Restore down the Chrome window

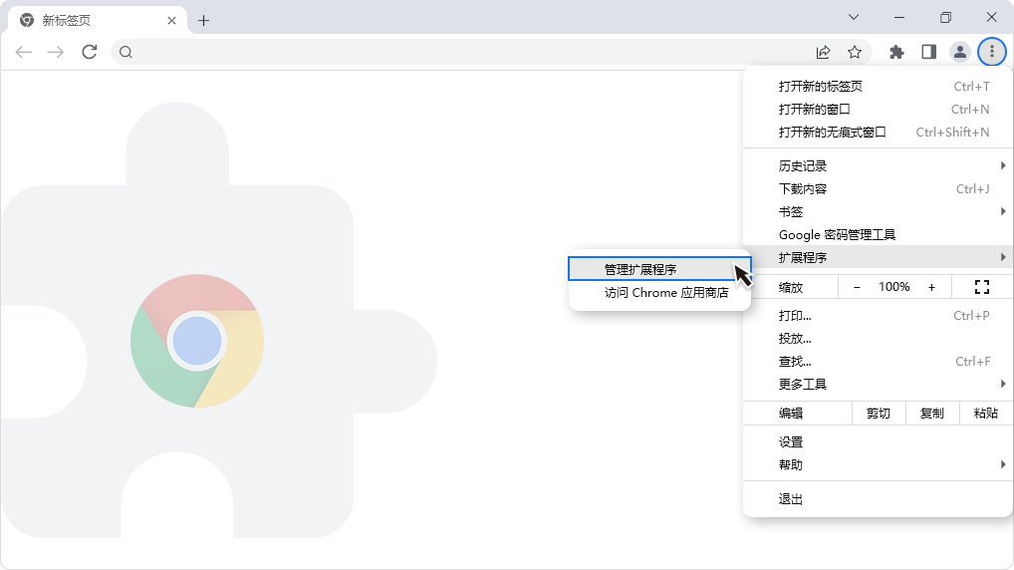click(945, 18)
